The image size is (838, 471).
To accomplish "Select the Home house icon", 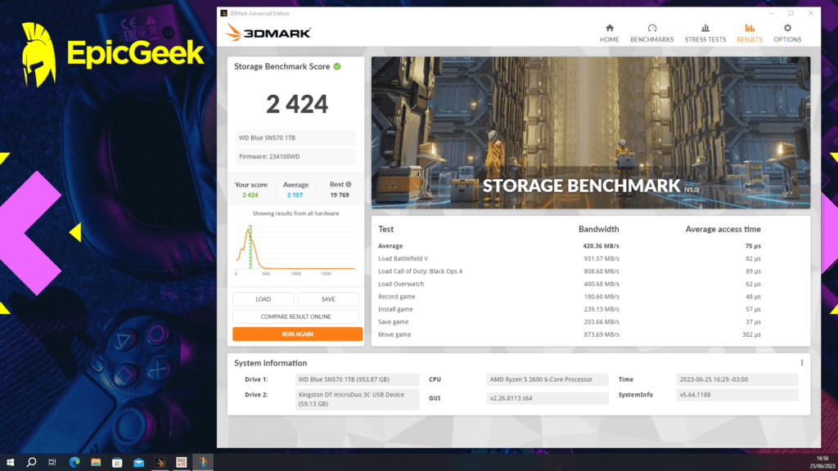I will coord(608,29).
